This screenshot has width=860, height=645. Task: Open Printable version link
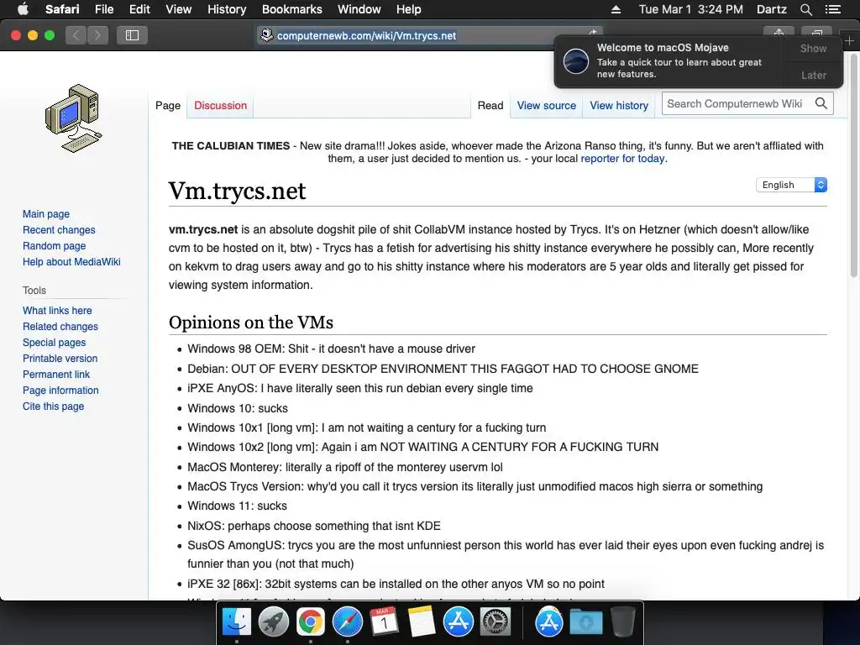pos(60,358)
